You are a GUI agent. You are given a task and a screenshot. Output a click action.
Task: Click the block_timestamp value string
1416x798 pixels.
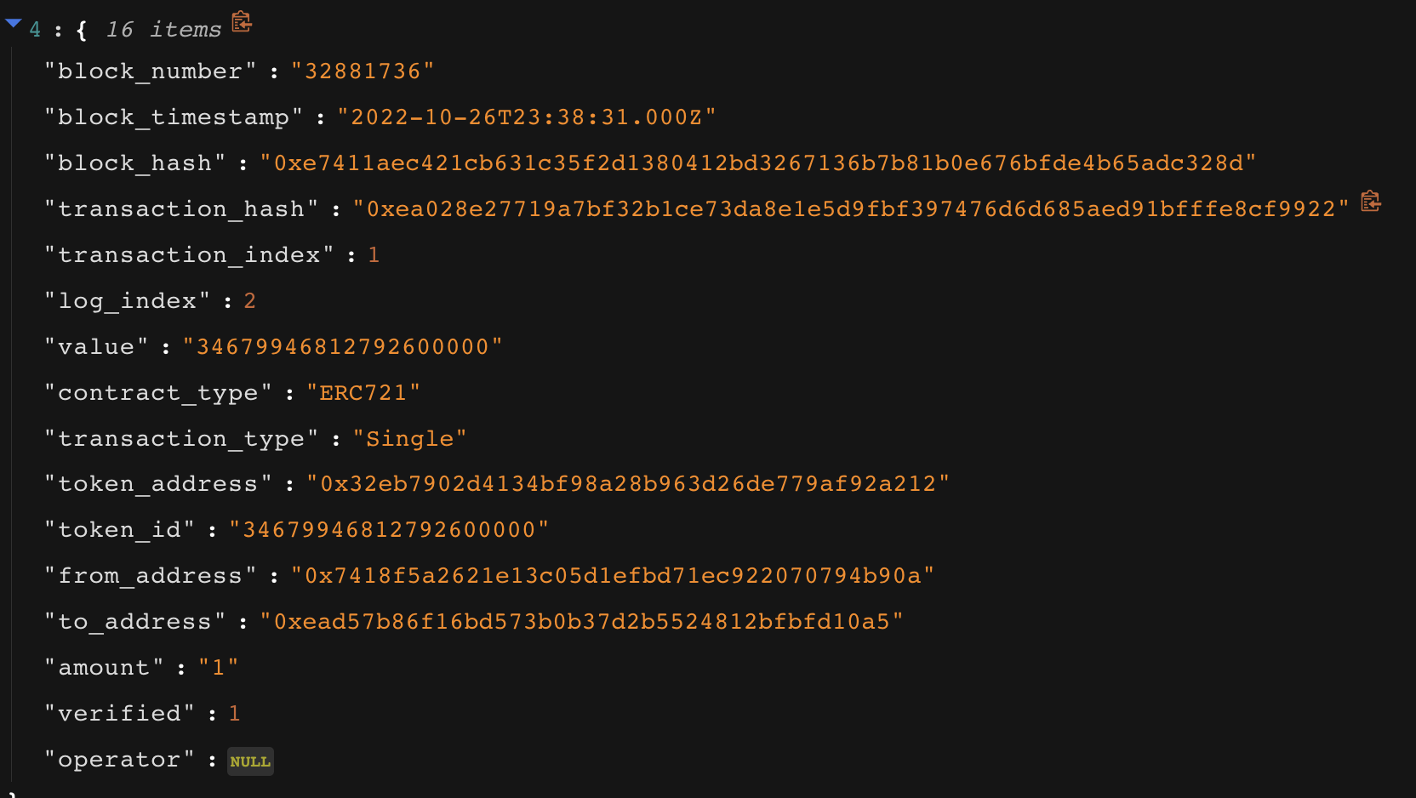coord(527,117)
